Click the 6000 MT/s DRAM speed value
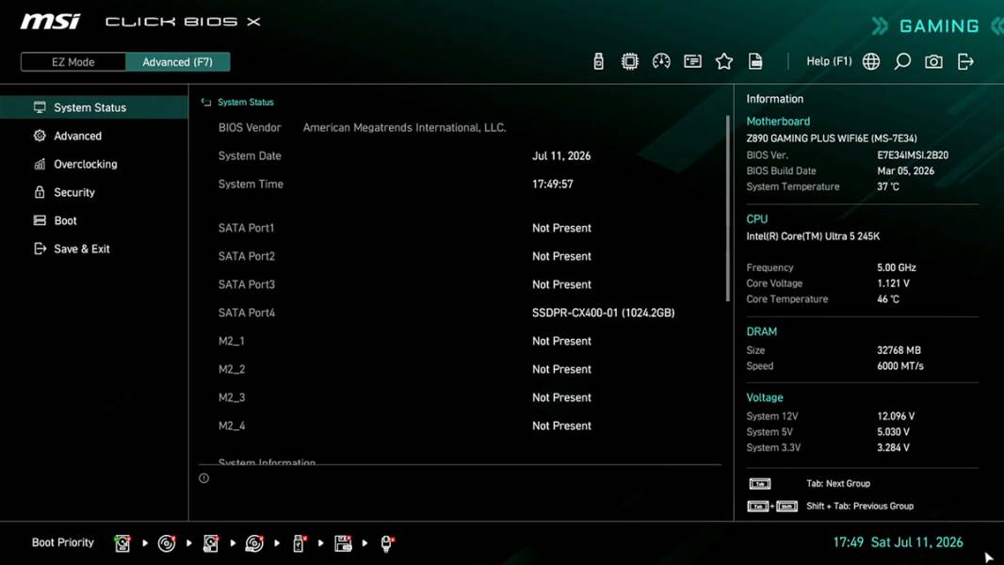 [900, 366]
